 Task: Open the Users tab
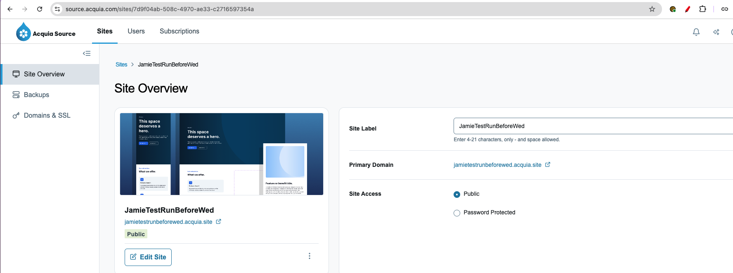(136, 31)
